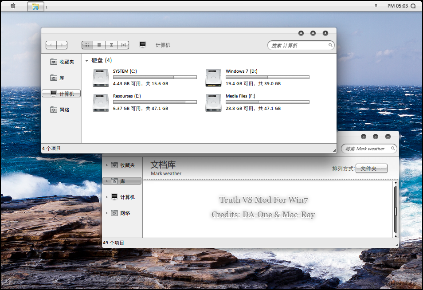The height and width of the screenshot is (290, 423).
Task: Open the Media Files (F:) drive icon
Action: [213, 102]
